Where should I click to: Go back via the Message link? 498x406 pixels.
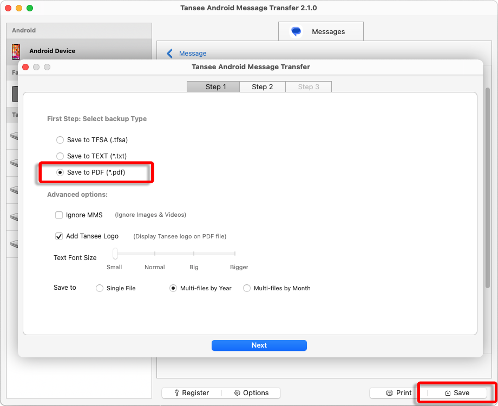pos(193,54)
